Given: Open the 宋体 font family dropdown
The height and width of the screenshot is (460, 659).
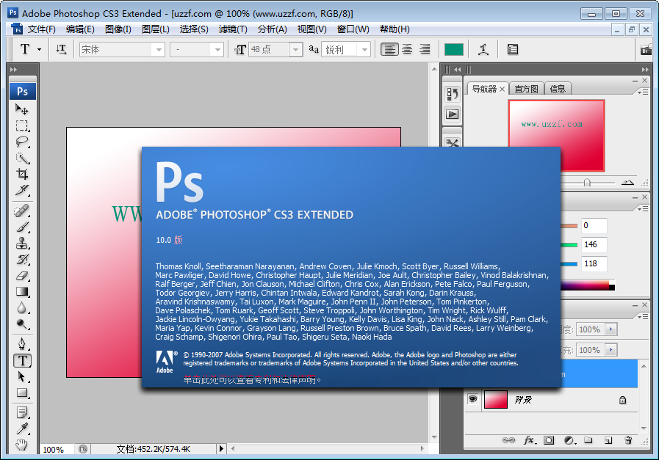Looking at the screenshot, I should (x=159, y=50).
